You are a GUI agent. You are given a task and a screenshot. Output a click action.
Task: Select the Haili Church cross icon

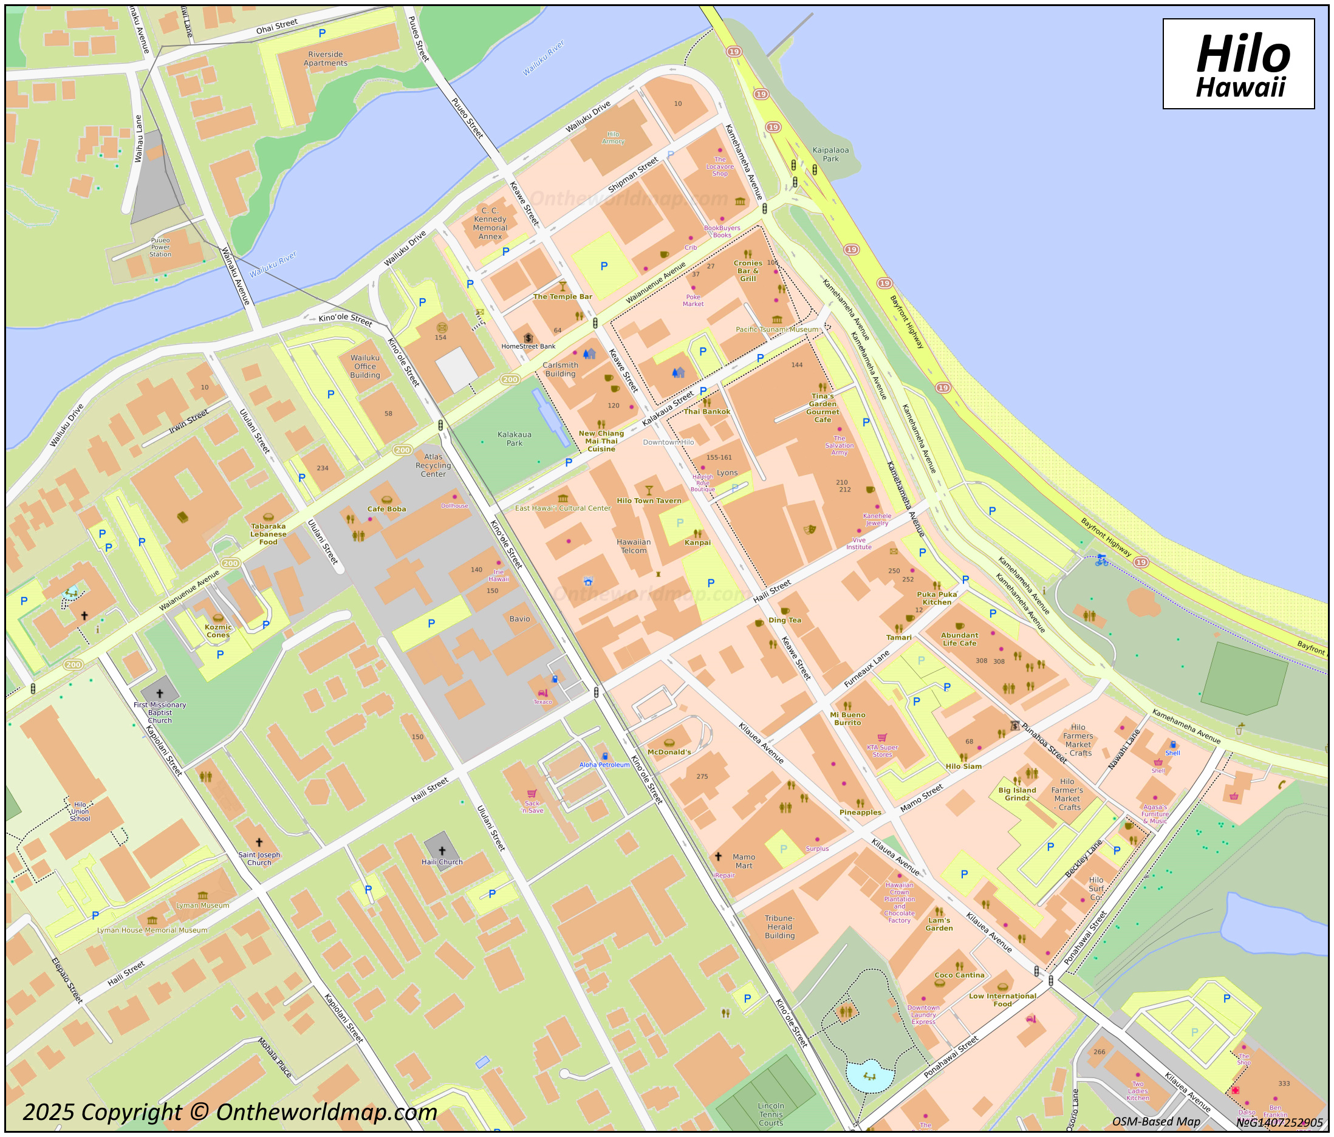point(442,852)
